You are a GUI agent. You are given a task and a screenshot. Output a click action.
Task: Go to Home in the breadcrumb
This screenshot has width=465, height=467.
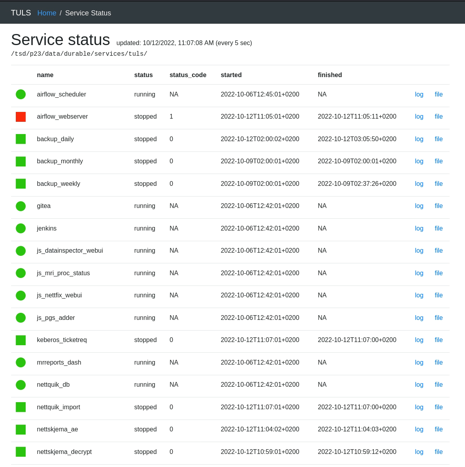click(47, 13)
